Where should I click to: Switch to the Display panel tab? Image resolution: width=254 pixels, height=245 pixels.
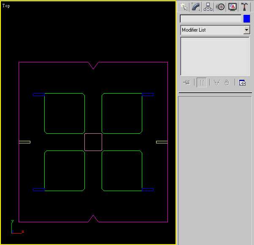(232, 7)
